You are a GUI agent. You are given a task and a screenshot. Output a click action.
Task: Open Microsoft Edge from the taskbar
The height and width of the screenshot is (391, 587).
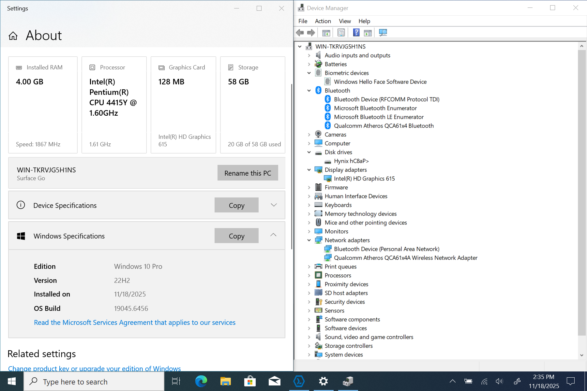pyautogui.click(x=201, y=381)
